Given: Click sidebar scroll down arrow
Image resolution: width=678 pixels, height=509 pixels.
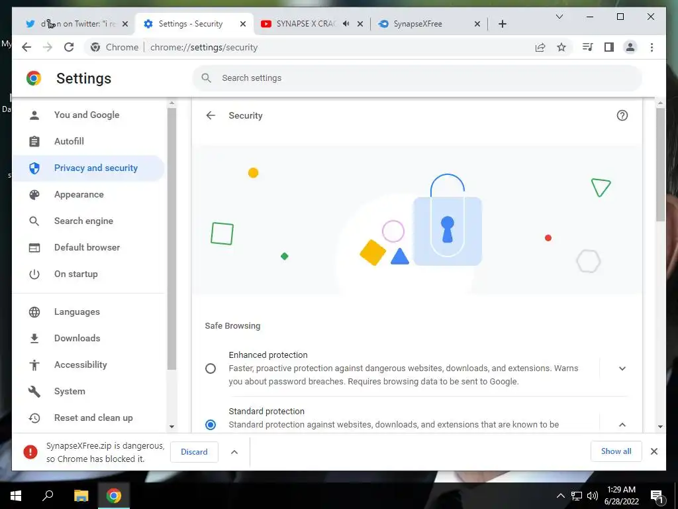Looking at the screenshot, I should [x=171, y=426].
